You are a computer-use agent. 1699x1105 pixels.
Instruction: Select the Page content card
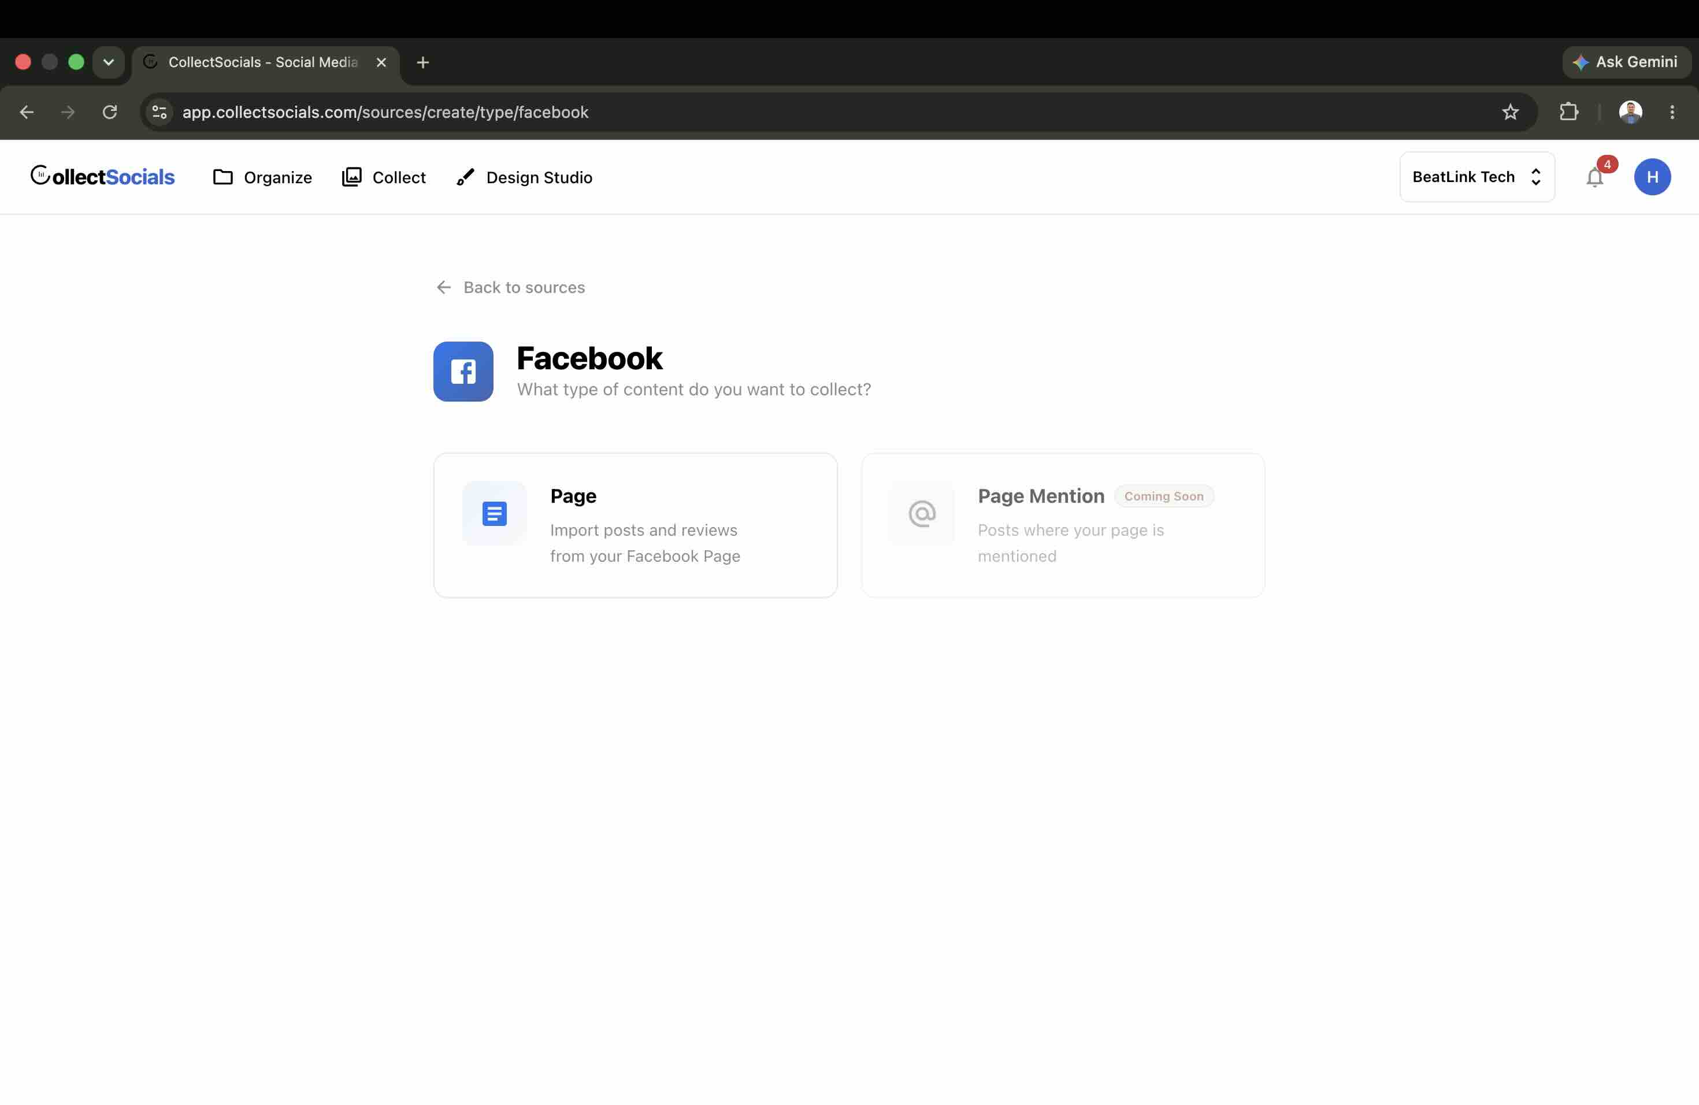click(x=635, y=525)
